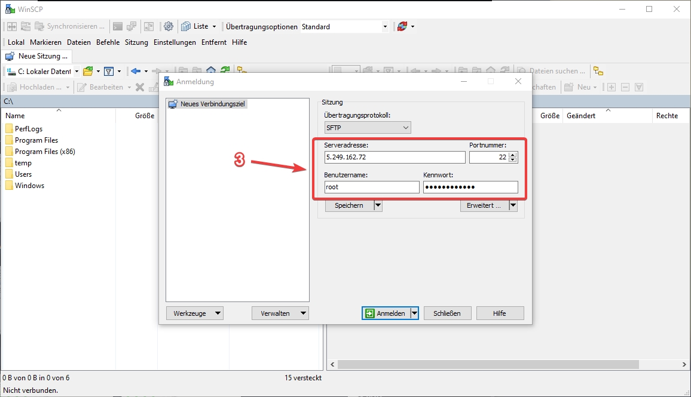This screenshot has height=397, width=691.
Task: Click the remote directory tree icon
Action: click(x=598, y=71)
